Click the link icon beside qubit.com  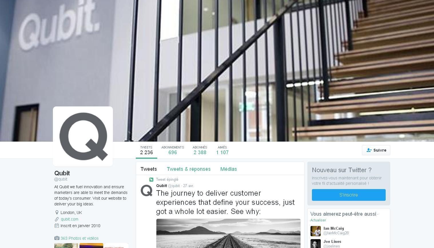[x=57, y=219]
